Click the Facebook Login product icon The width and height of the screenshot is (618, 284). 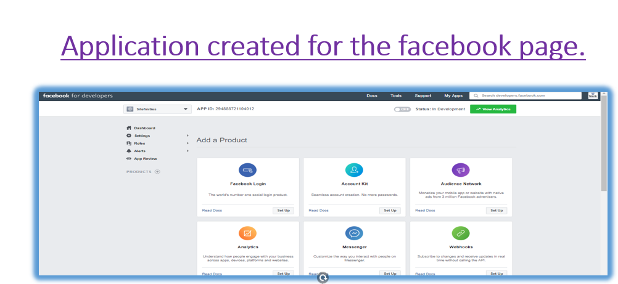[247, 170]
